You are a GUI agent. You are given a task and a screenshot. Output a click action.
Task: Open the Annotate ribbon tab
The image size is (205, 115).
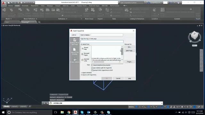click(25, 6)
